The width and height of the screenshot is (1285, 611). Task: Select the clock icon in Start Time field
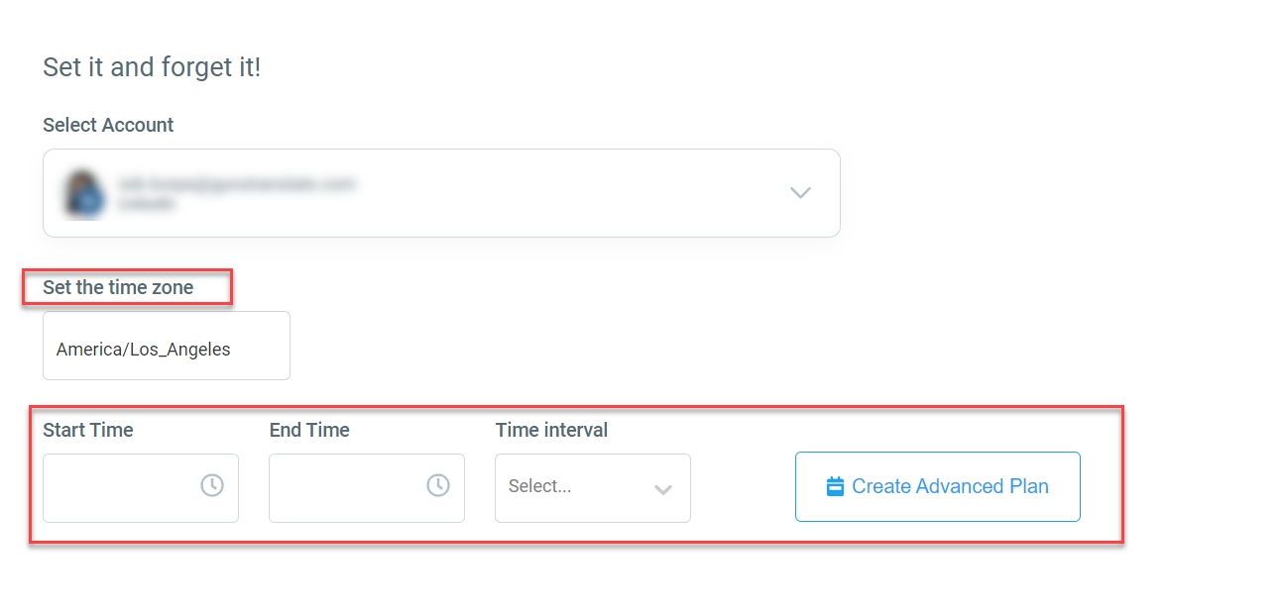click(x=214, y=486)
